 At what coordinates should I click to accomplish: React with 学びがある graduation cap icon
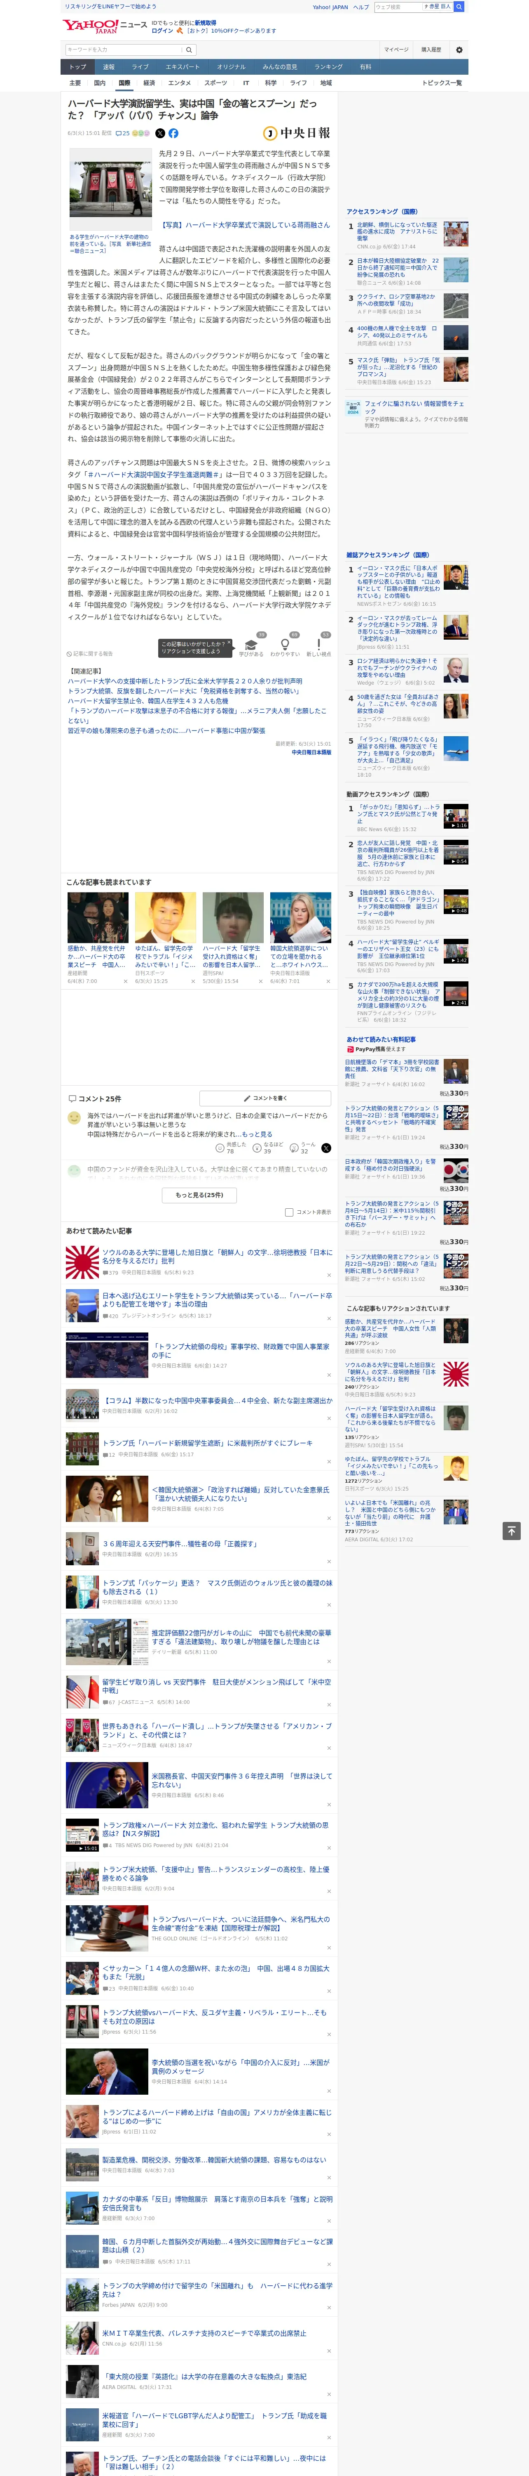[252, 644]
